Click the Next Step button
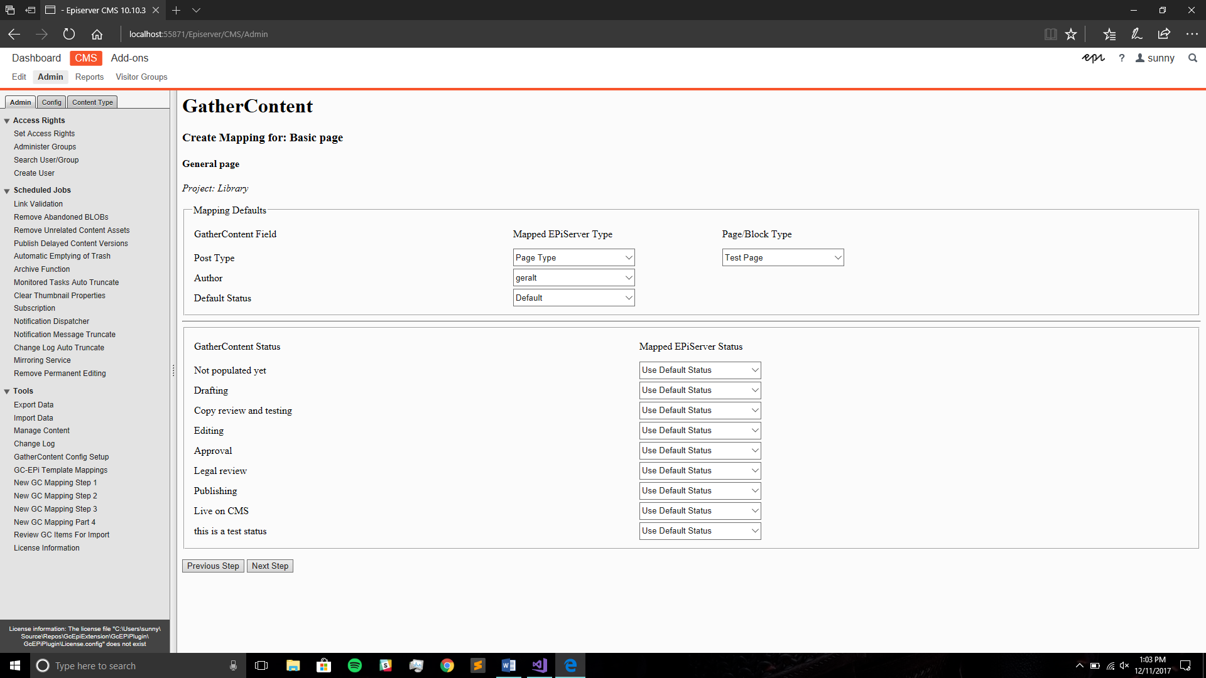 pos(270,566)
